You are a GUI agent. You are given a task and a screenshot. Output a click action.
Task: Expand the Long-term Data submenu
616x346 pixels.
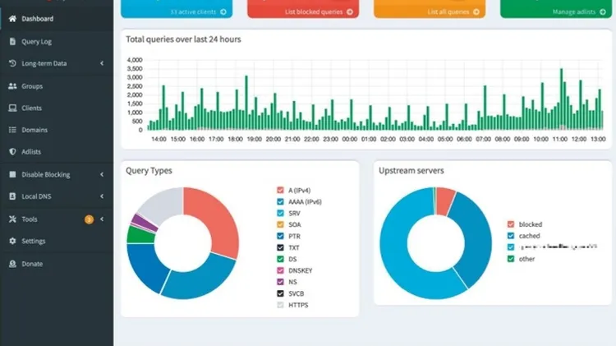(101, 63)
